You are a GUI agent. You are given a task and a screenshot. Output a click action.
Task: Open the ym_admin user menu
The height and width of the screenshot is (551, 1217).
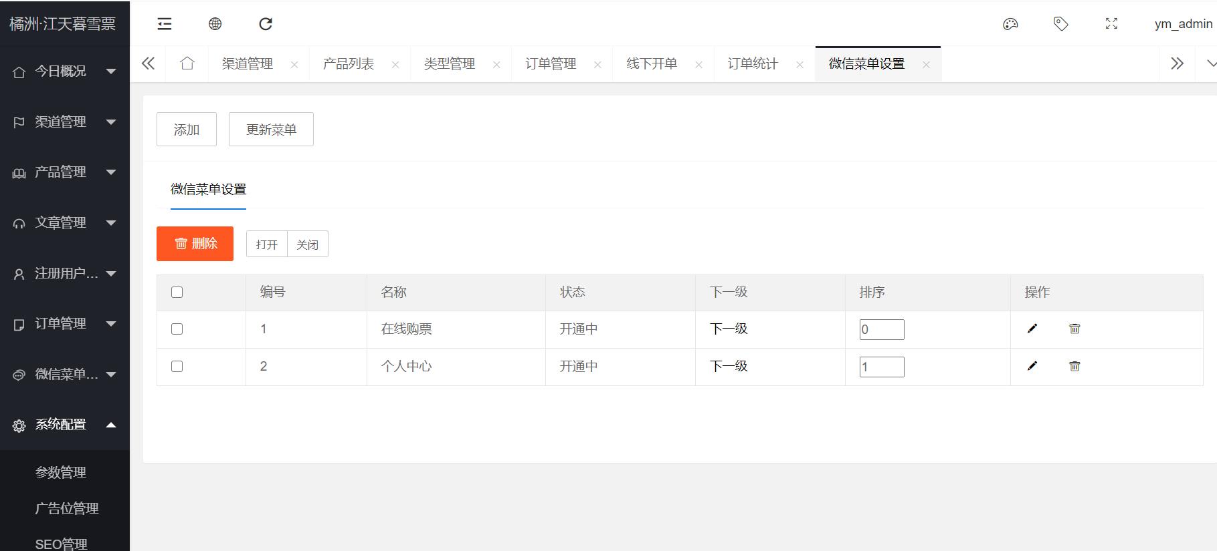coord(1184,24)
